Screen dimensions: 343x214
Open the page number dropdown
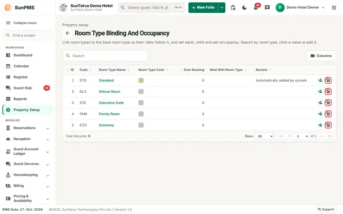(301, 136)
